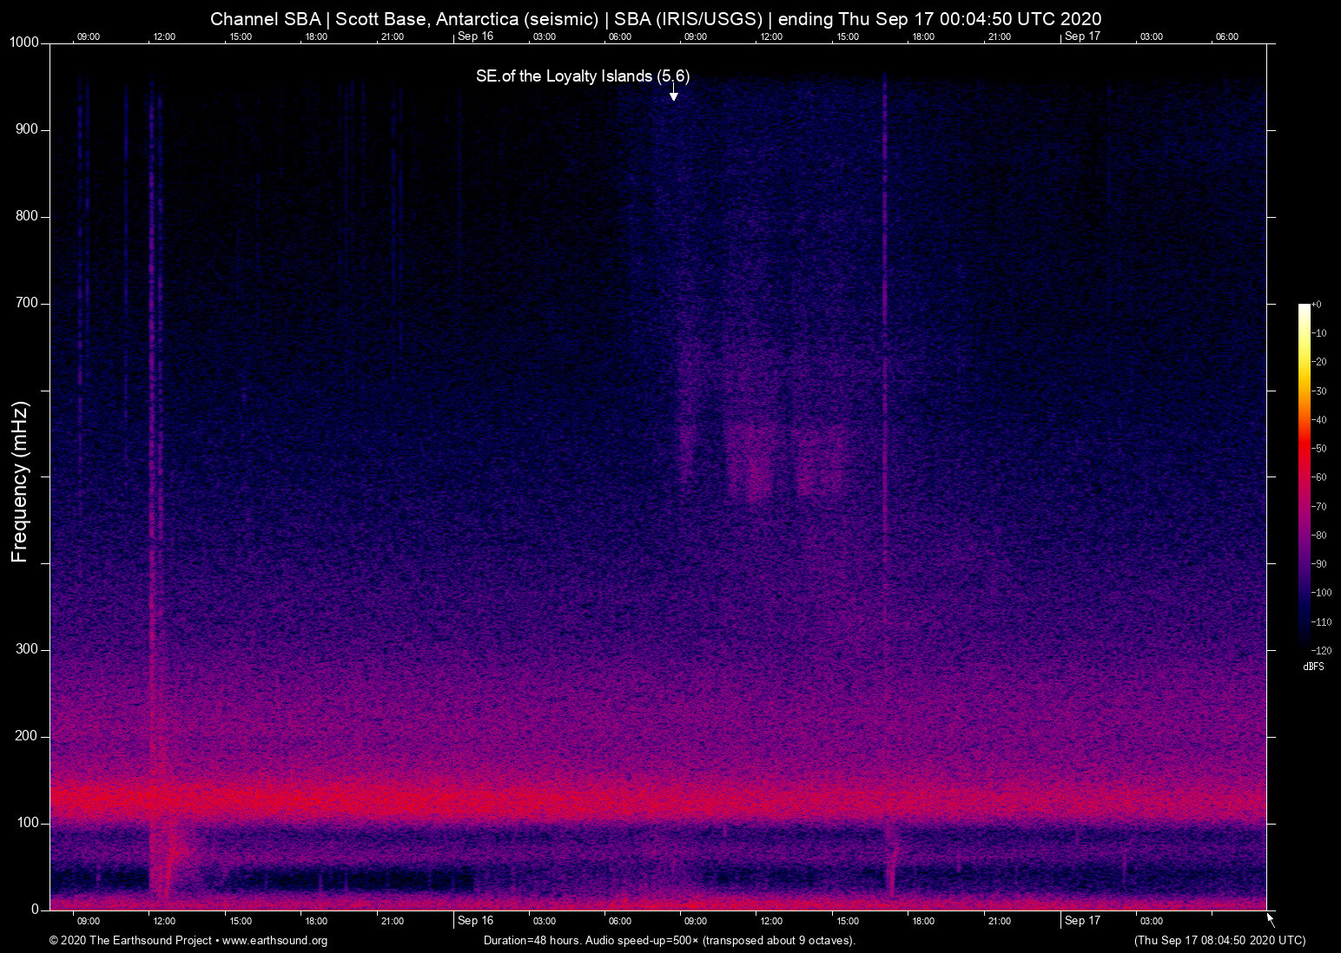
Task: Click the 1000 frequency axis label
Action: tap(23, 43)
